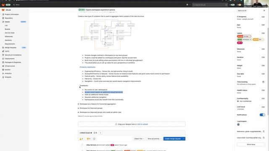
Task: Click the 'click to upload' designs link
Action: coord(142,124)
